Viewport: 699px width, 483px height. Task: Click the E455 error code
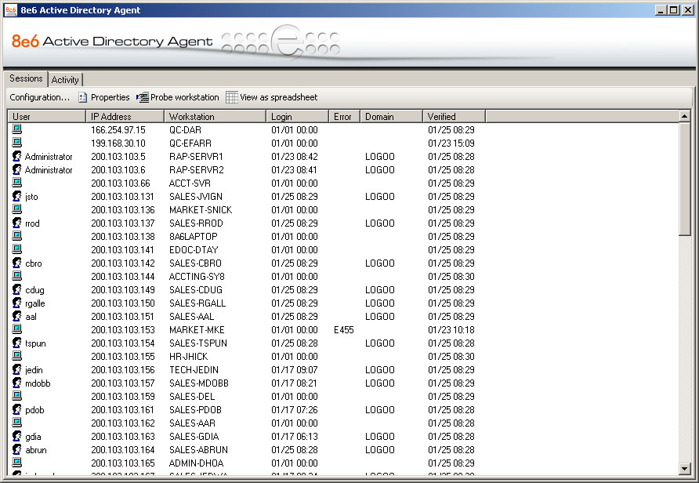click(344, 330)
